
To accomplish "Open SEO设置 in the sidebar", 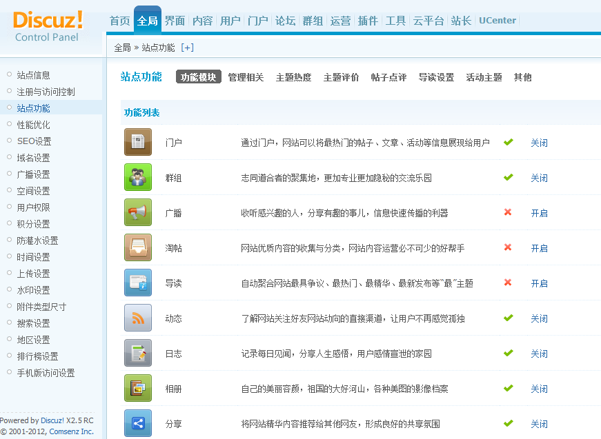I will [x=34, y=141].
